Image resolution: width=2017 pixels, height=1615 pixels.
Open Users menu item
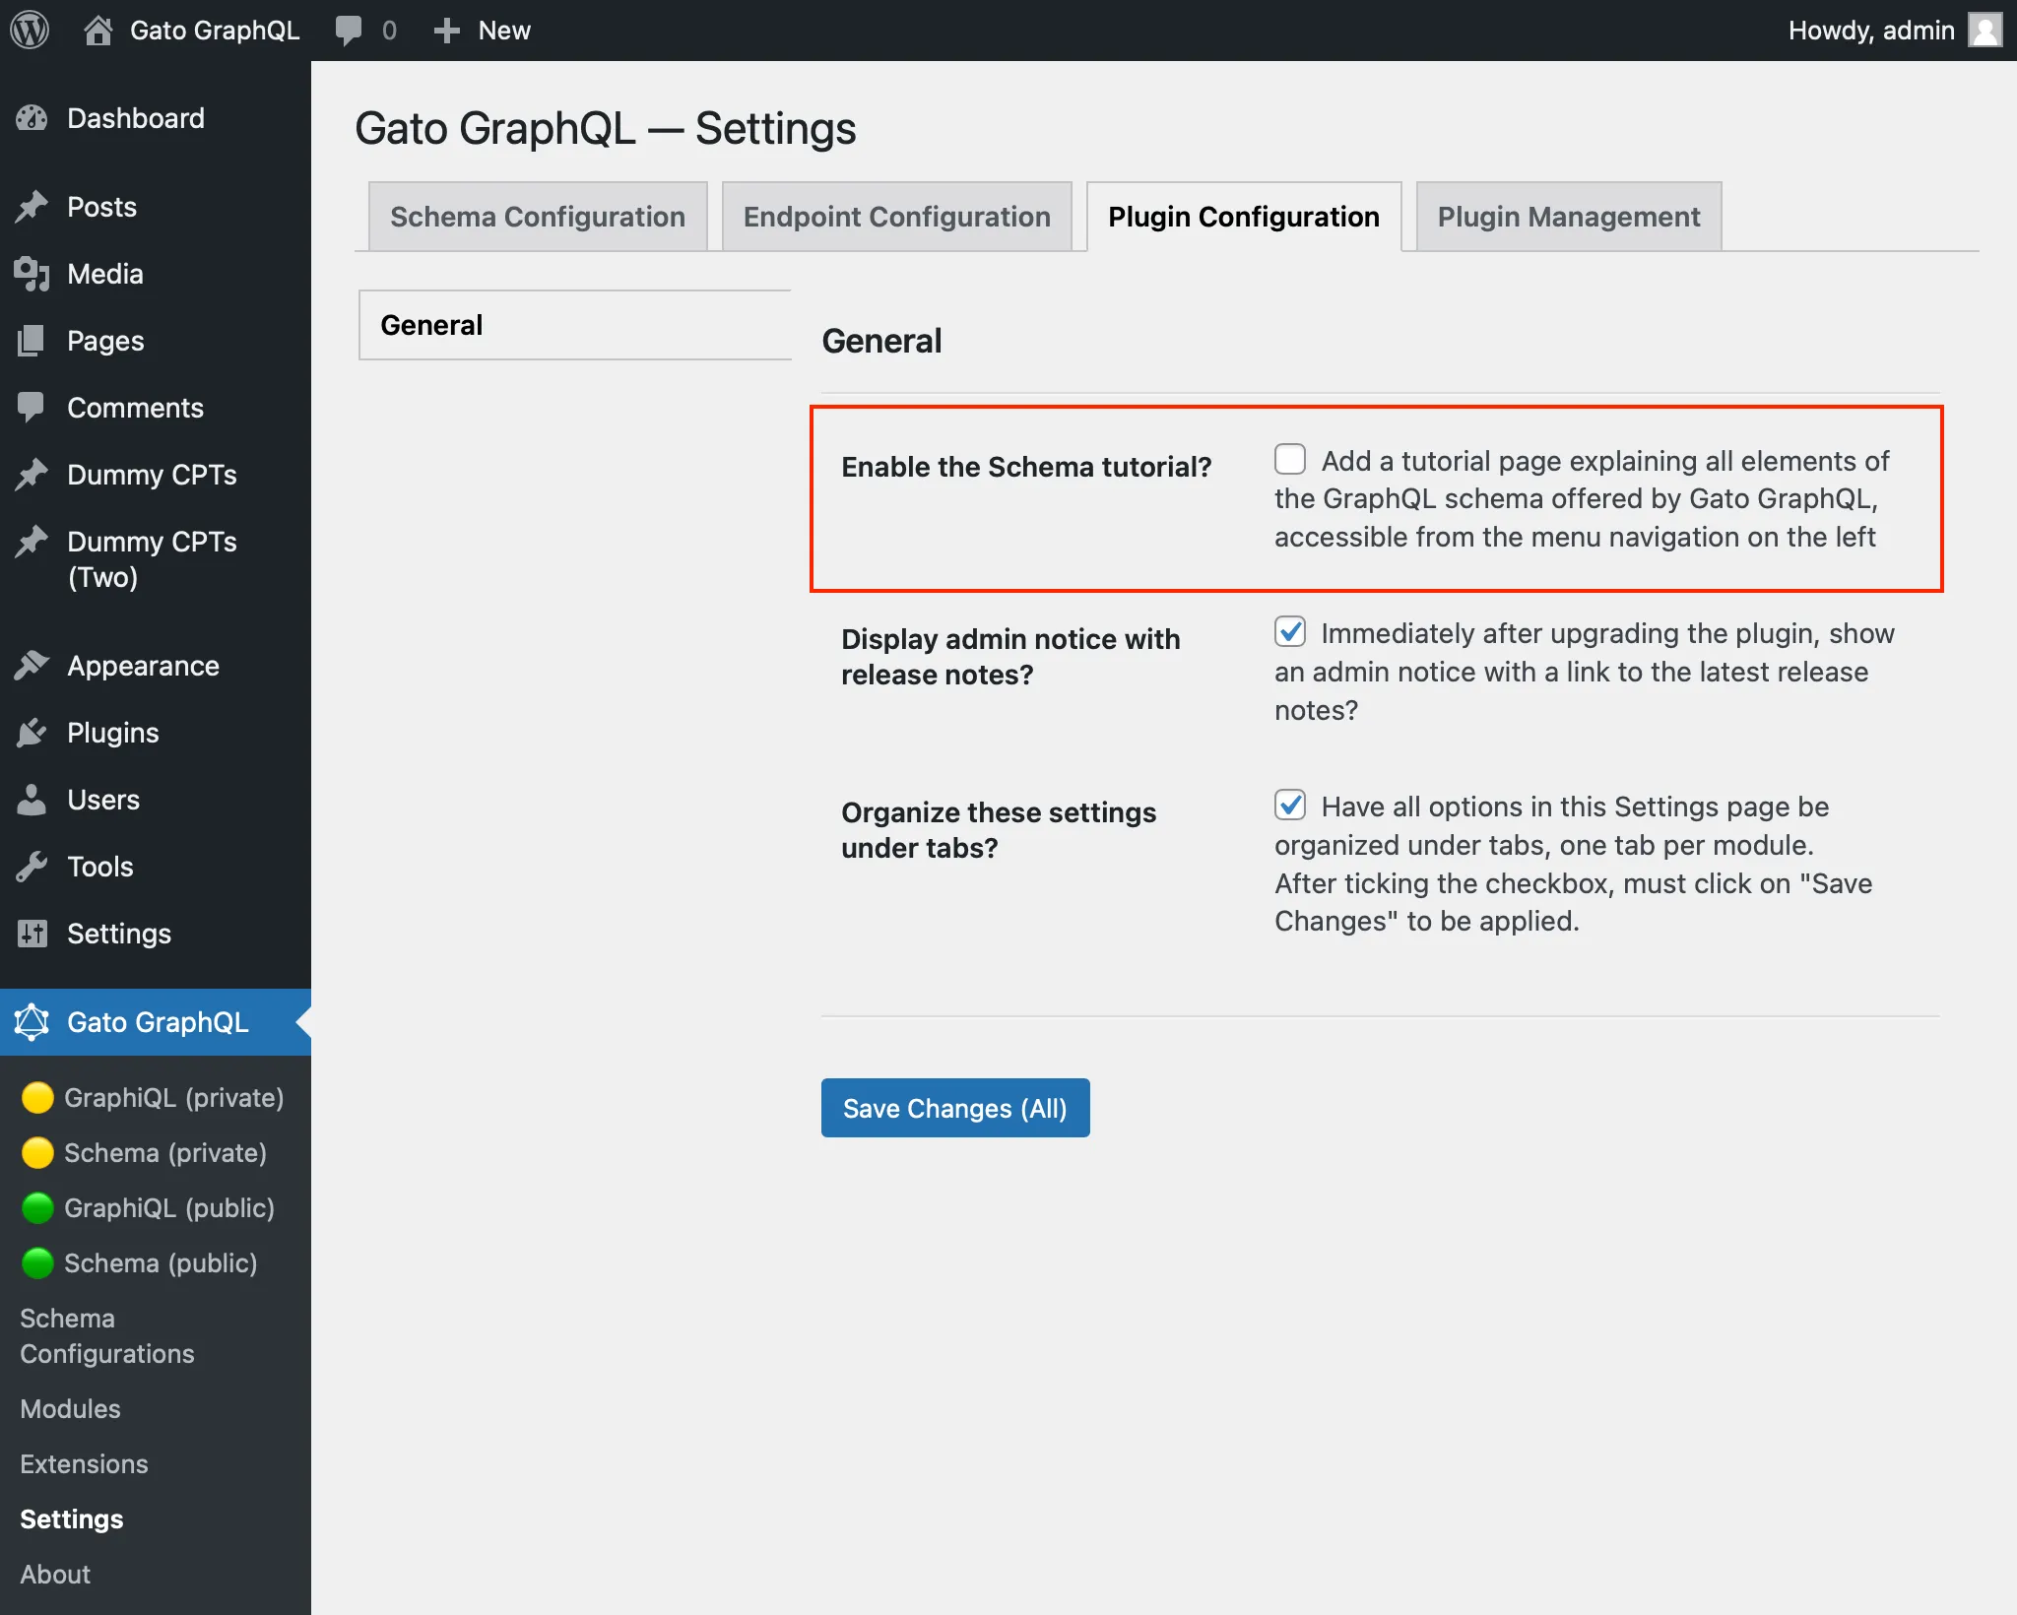coord(156,800)
